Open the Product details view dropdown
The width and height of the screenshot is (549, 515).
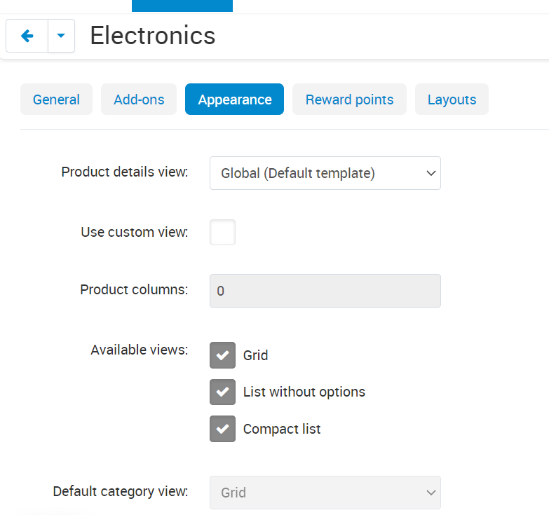tap(325, 173)
